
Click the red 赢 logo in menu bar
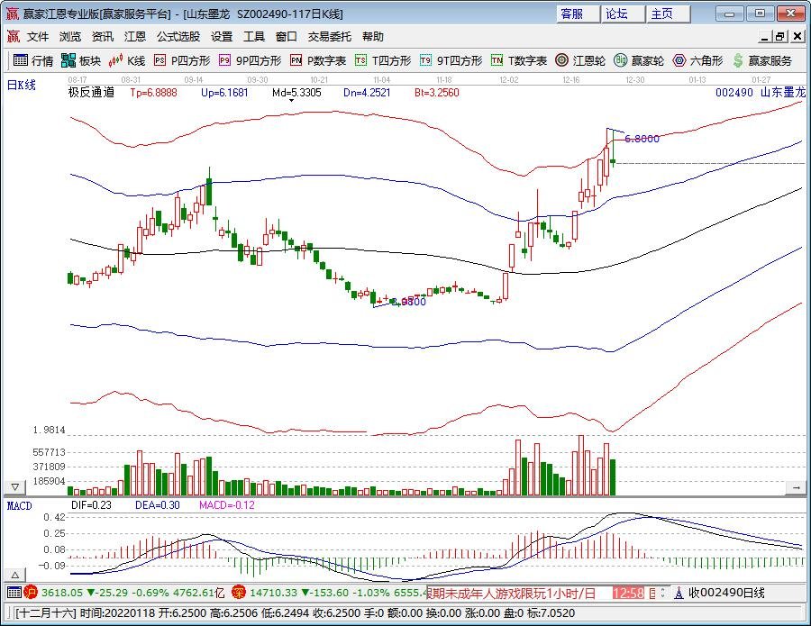point(13,36)
